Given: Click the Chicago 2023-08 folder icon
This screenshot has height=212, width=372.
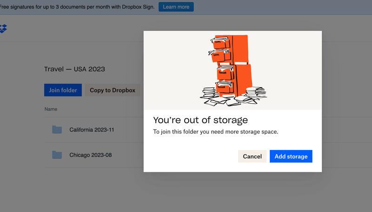Looking at the screenshot, I should pos(57,155).
